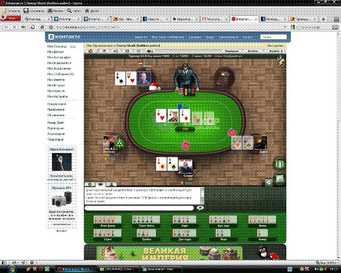Image resolution: width=341 pixels, height=273 pixels.
Task: Click the chat message input field
Action: pyautogui.click(x=139, y=208)
